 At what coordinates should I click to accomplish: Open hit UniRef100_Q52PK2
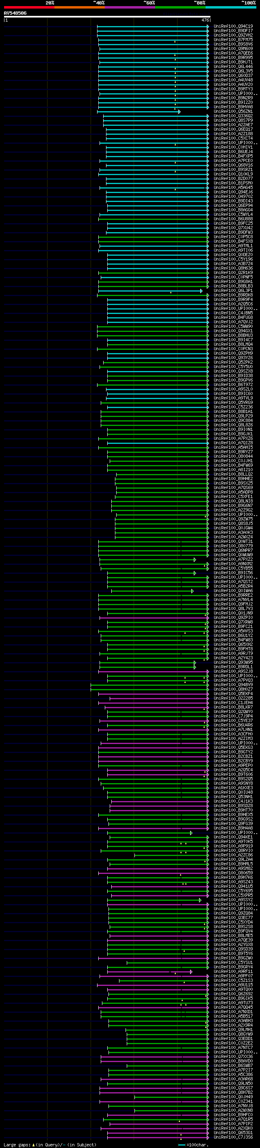[x=233, y=362]
